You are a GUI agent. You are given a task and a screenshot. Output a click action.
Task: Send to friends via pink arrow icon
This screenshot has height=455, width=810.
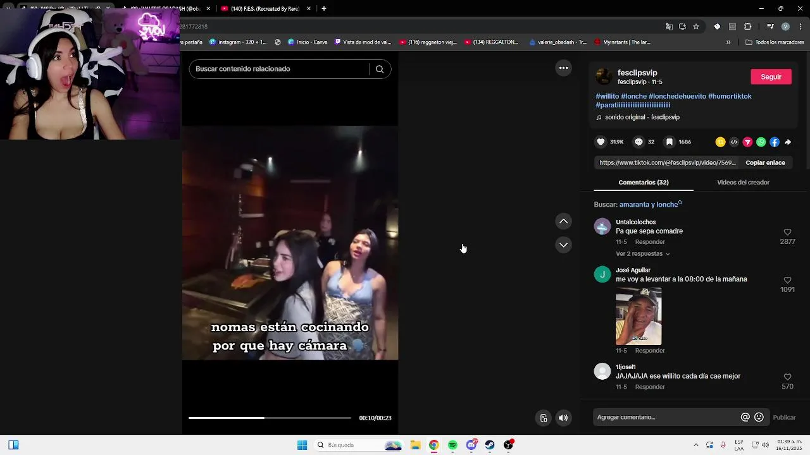[x=747, y=142]
